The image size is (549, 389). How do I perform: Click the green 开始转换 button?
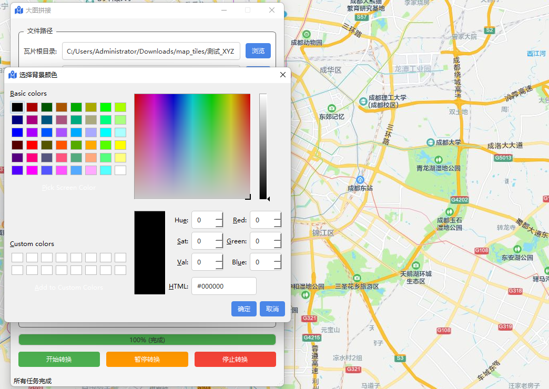tap(59, 359)
